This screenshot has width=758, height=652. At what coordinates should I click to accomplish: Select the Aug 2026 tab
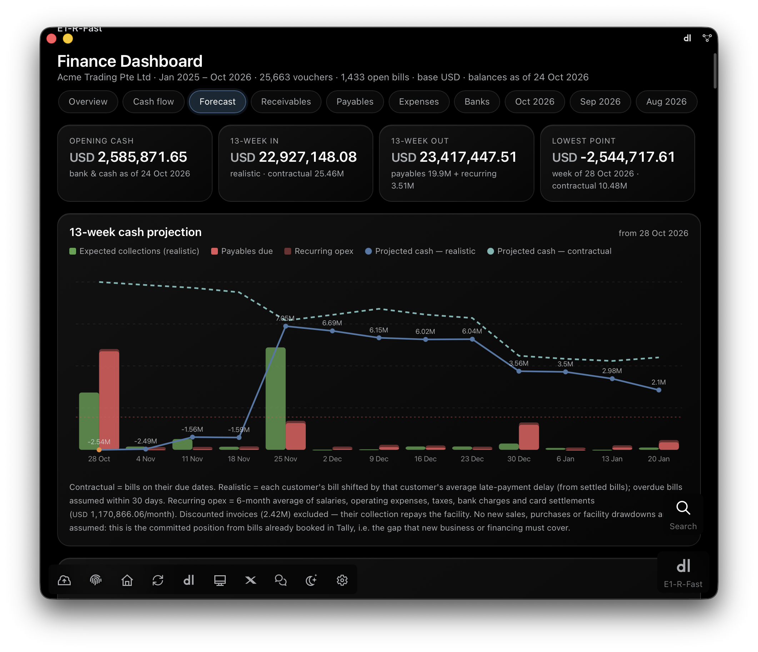click(x=667, y=102)
